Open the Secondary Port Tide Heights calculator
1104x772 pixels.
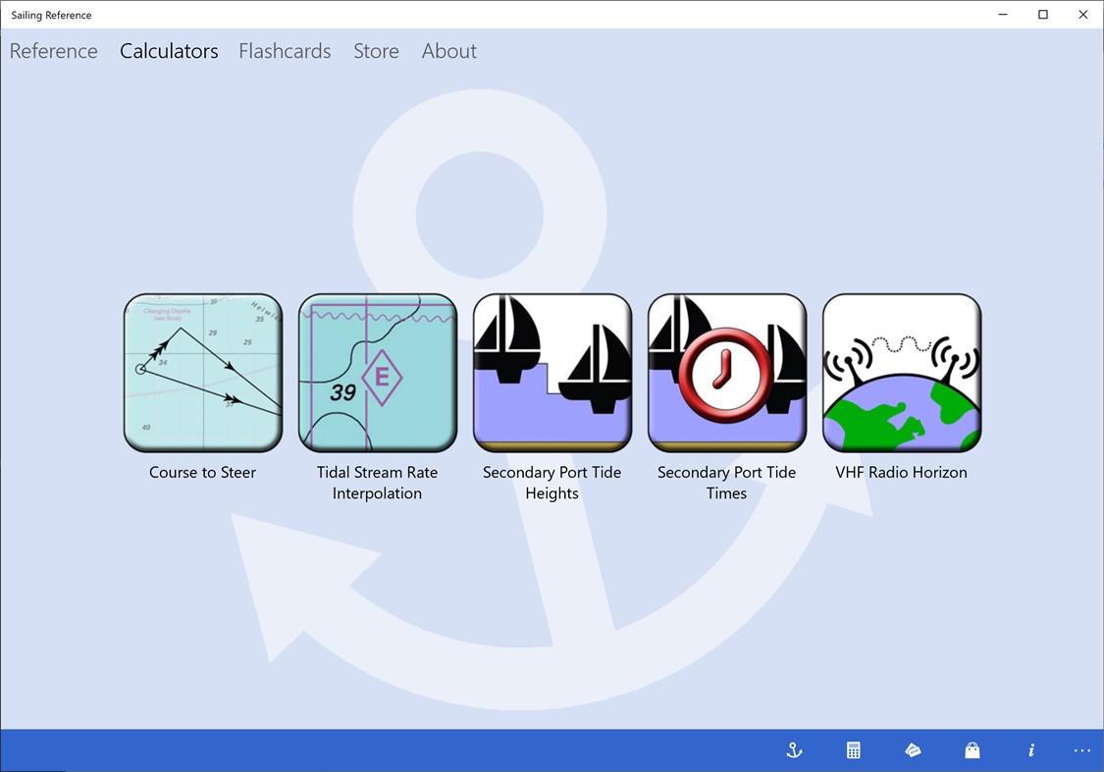point(552,373)
